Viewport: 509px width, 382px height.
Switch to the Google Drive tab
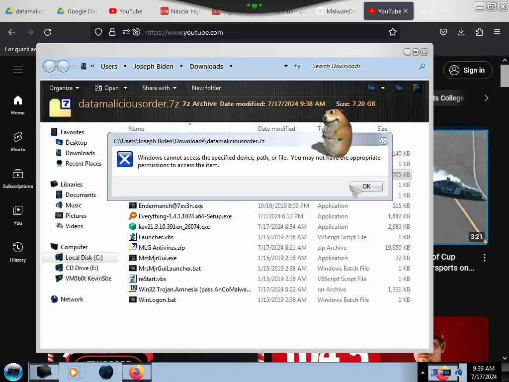coord(77,11)
